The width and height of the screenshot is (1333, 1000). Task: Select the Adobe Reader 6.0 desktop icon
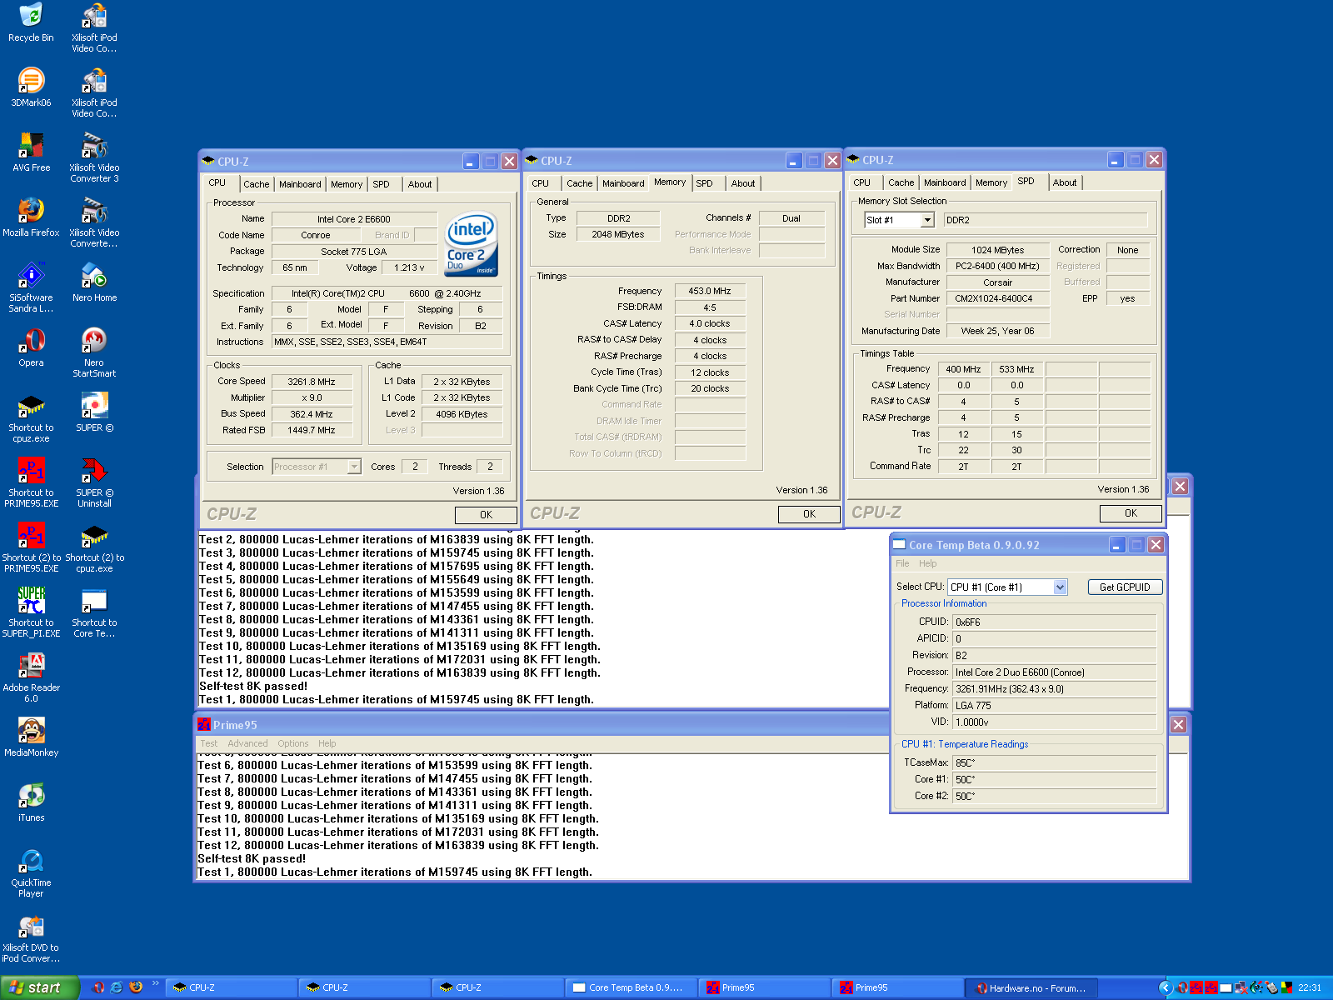coord(31,678)
